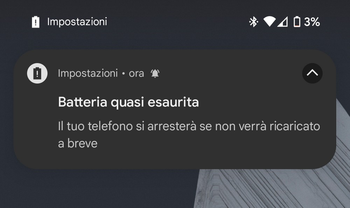Tap the 'a breve' text line

[78, 144]
